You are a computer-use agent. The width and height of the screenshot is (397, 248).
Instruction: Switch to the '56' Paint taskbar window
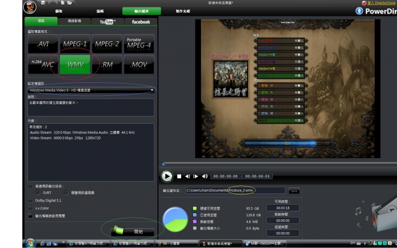click(x=177, y=244)
